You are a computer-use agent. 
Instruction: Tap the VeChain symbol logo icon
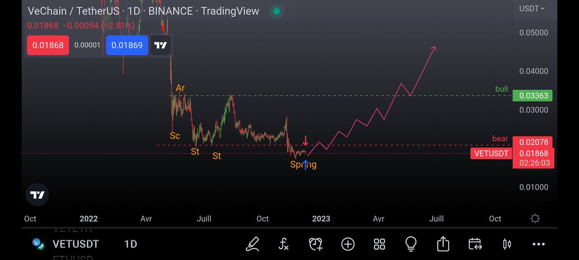[38, 244]
